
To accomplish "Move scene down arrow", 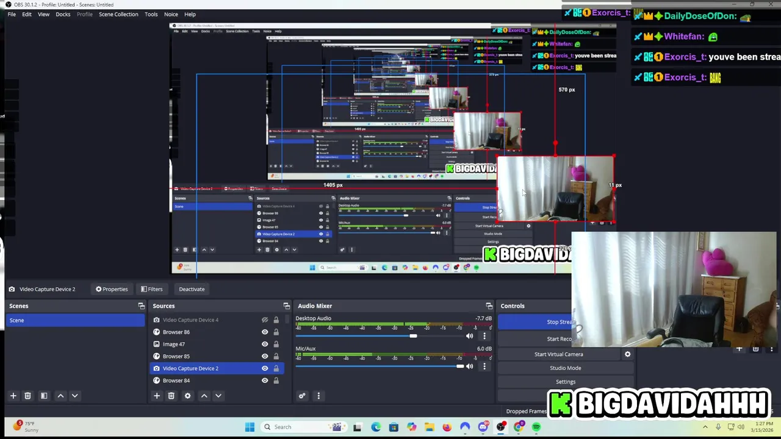I will pos(74,396).
